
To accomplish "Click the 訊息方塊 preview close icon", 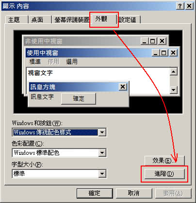I will (123, 87).
